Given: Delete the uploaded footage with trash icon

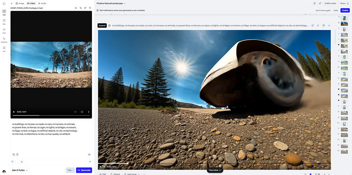Looking at the screenshot, I should (x=90, y=8).
